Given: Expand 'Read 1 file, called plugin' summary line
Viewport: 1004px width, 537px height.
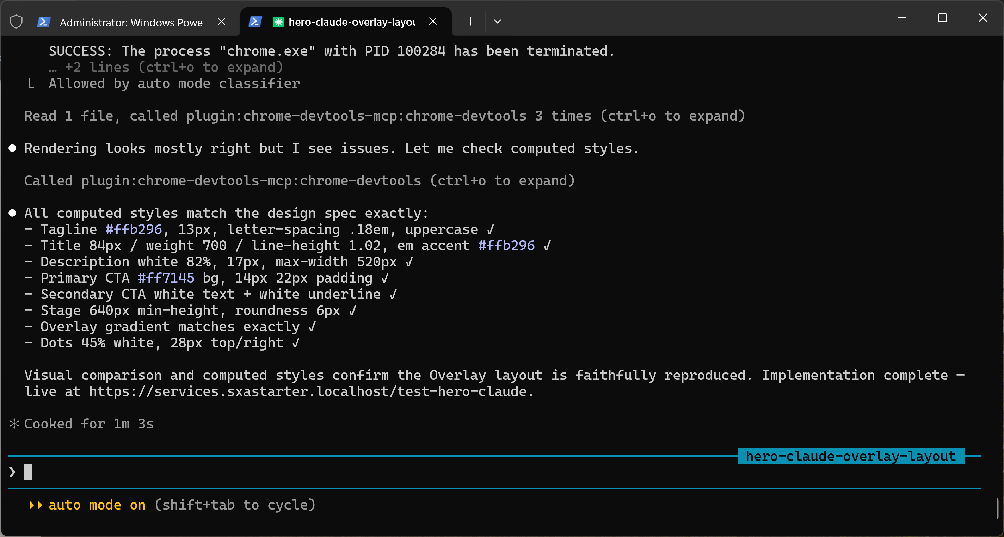Looking at the screenshot, I should pyautogui.click(x=384, y=116).
